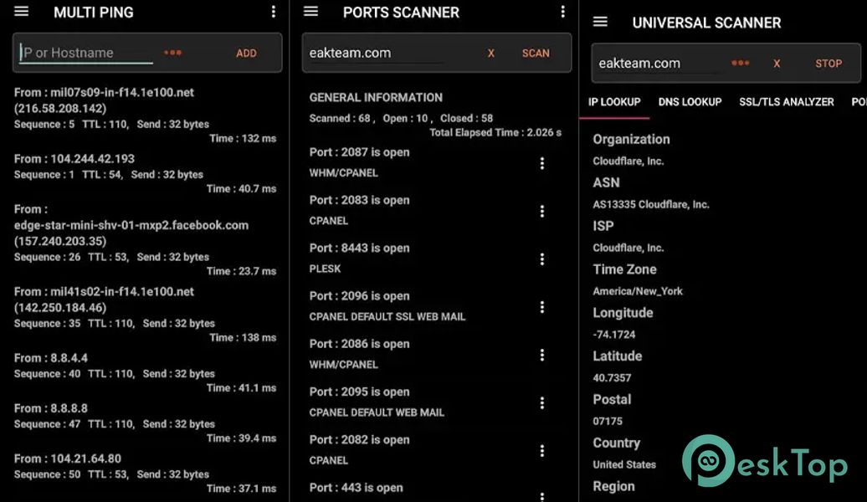Click the eakteam.com field in Ports Scanner
Screen dimensions: 867x502
point(376,53)
